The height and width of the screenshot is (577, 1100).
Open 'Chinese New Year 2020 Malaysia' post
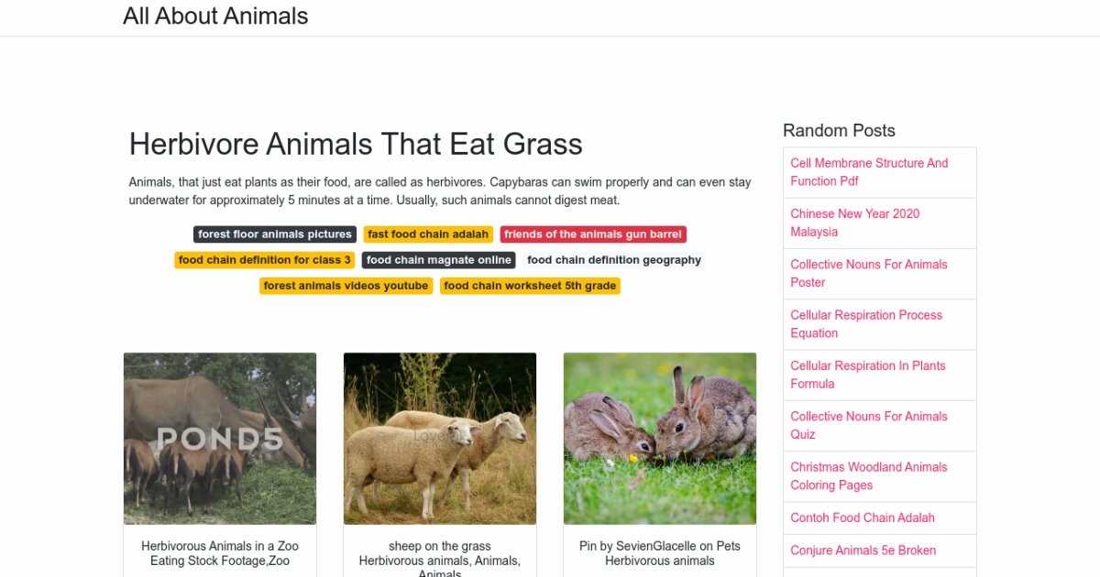click(x=853, y=223)
